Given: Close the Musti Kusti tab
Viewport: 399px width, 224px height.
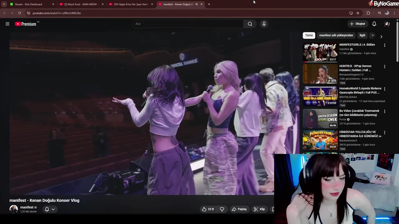Looking at the screenshot, I should coord(103,4).
